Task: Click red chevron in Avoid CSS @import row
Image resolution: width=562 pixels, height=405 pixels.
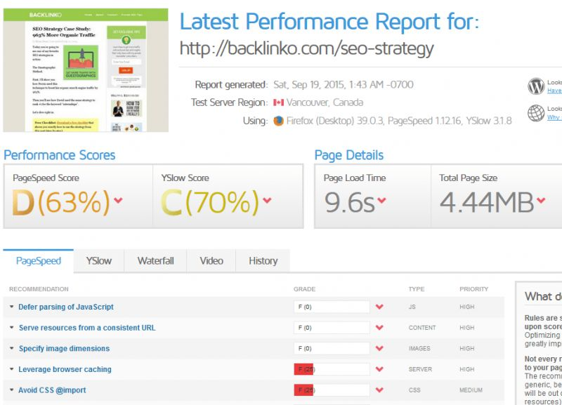Action: (x=379, y=390)
